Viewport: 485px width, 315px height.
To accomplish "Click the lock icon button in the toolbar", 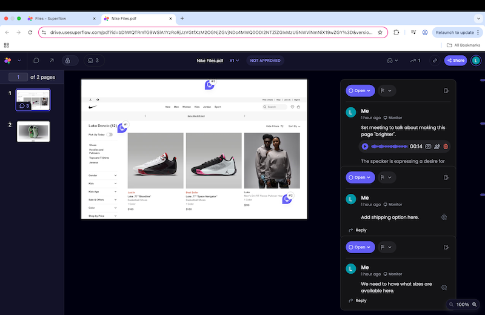I will (68, 61).
